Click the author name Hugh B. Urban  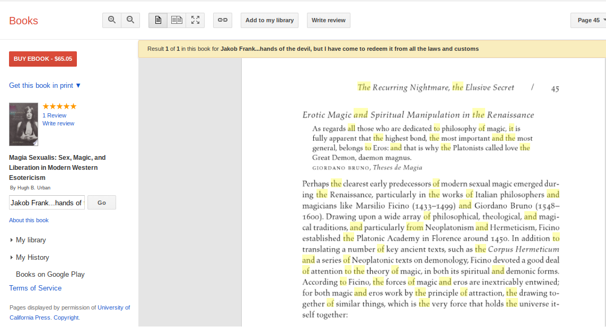pyautogui.click(x=34, y=188)
